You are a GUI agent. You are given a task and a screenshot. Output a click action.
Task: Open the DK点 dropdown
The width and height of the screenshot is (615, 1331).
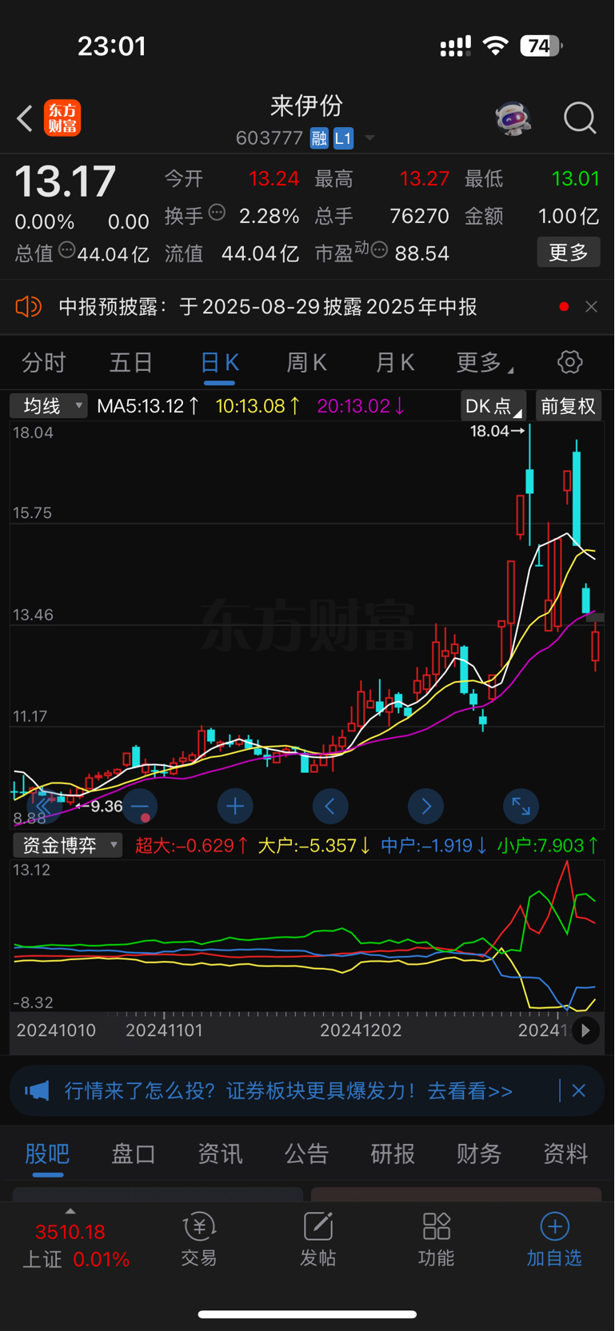coord(493,406)
